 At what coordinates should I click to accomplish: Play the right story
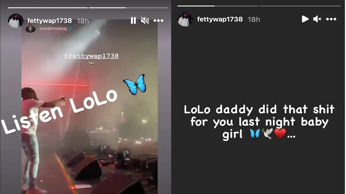click(305, 19)
